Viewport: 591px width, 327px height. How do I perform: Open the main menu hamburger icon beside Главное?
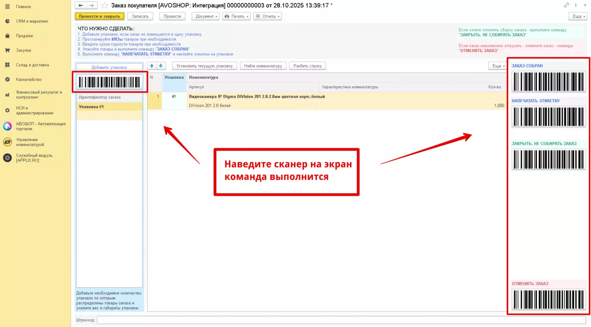[7, 7]
